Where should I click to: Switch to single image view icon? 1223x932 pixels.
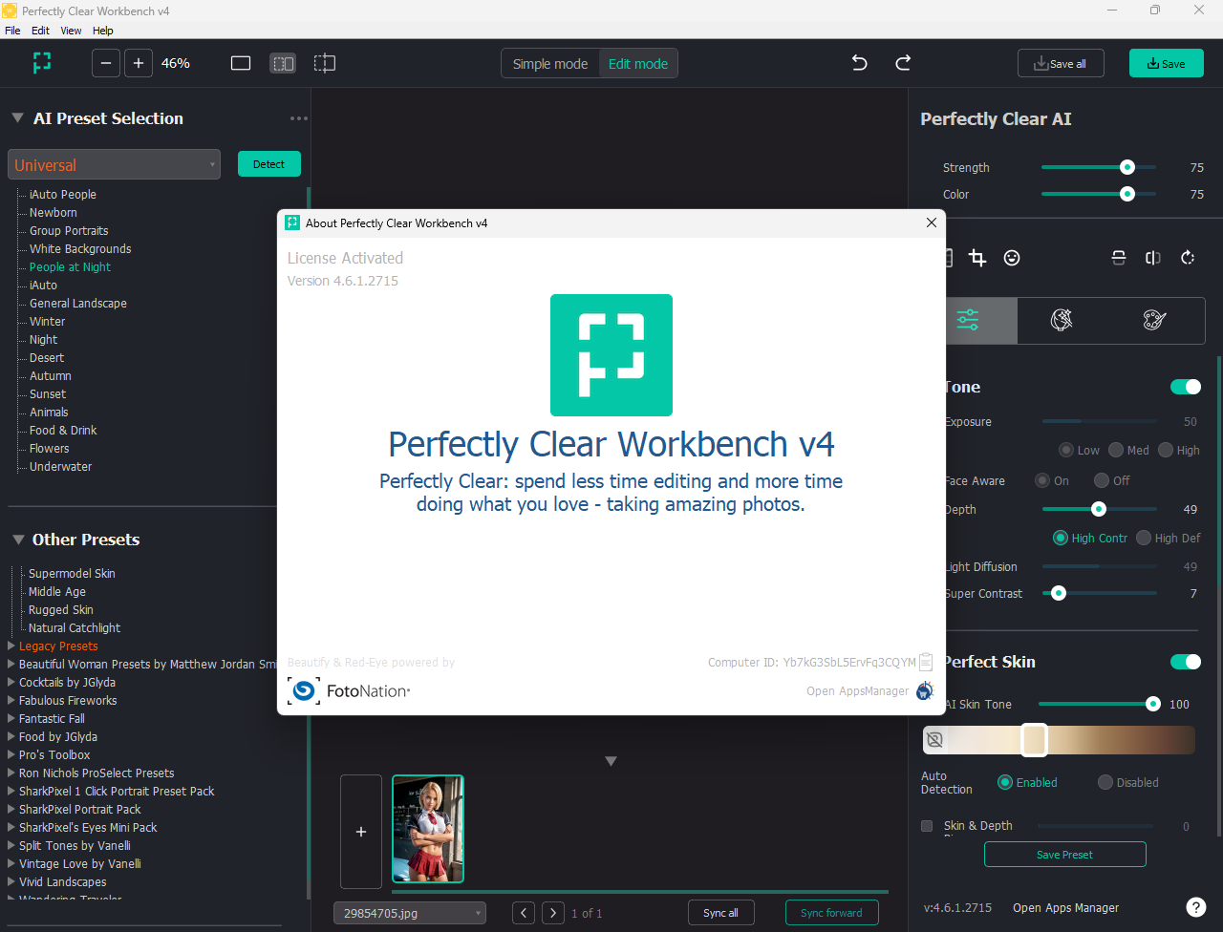click(x=241, y=63)
